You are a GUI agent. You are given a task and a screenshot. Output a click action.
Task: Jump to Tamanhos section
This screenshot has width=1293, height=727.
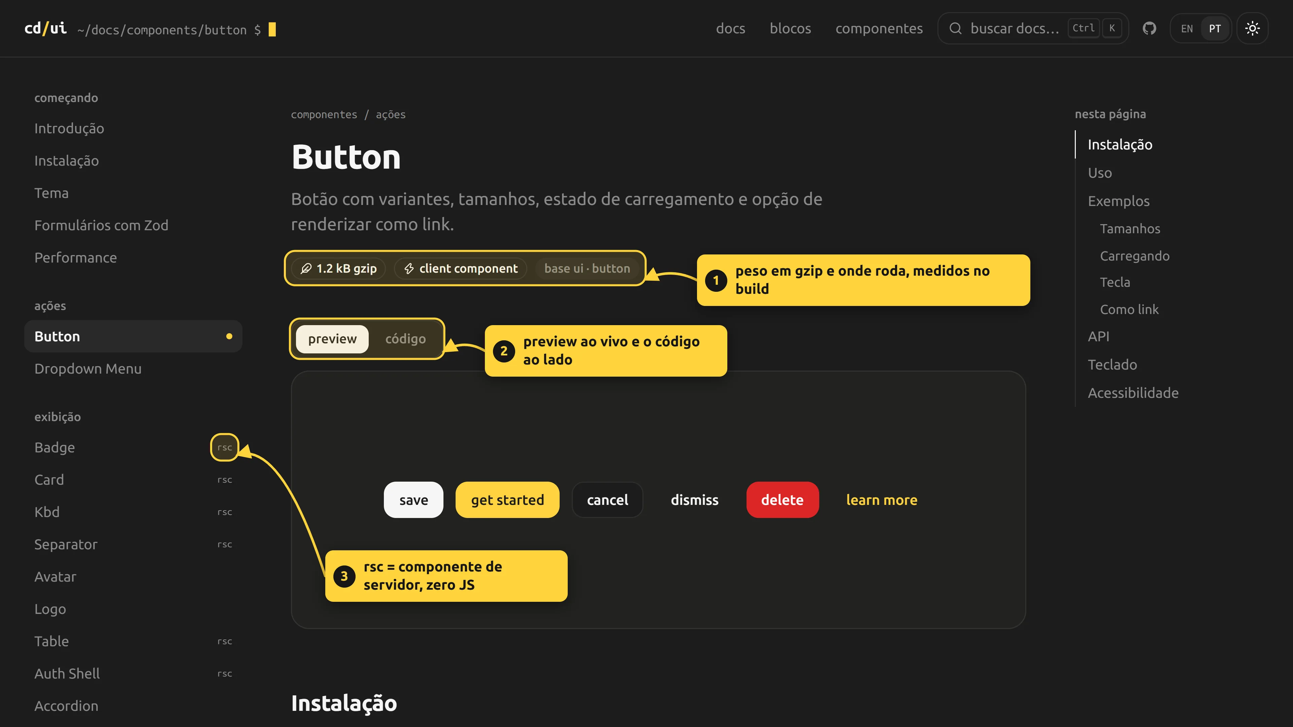click(1130, 228)
